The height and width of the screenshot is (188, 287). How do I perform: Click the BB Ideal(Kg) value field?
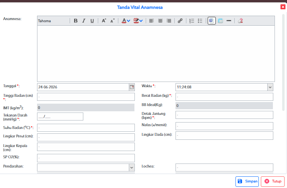click(224, 106)
